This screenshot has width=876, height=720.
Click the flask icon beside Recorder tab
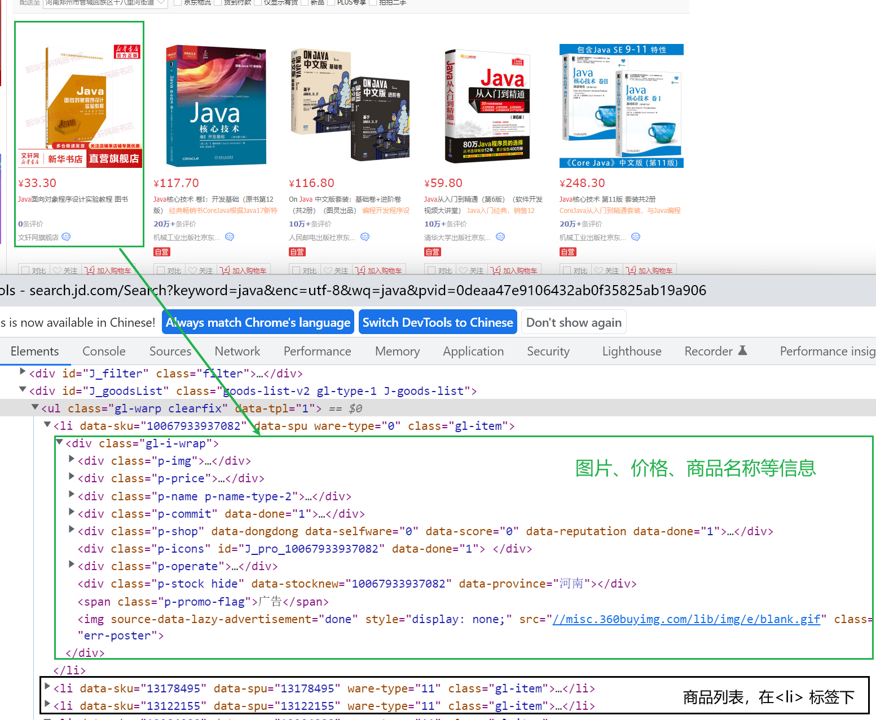742,350
